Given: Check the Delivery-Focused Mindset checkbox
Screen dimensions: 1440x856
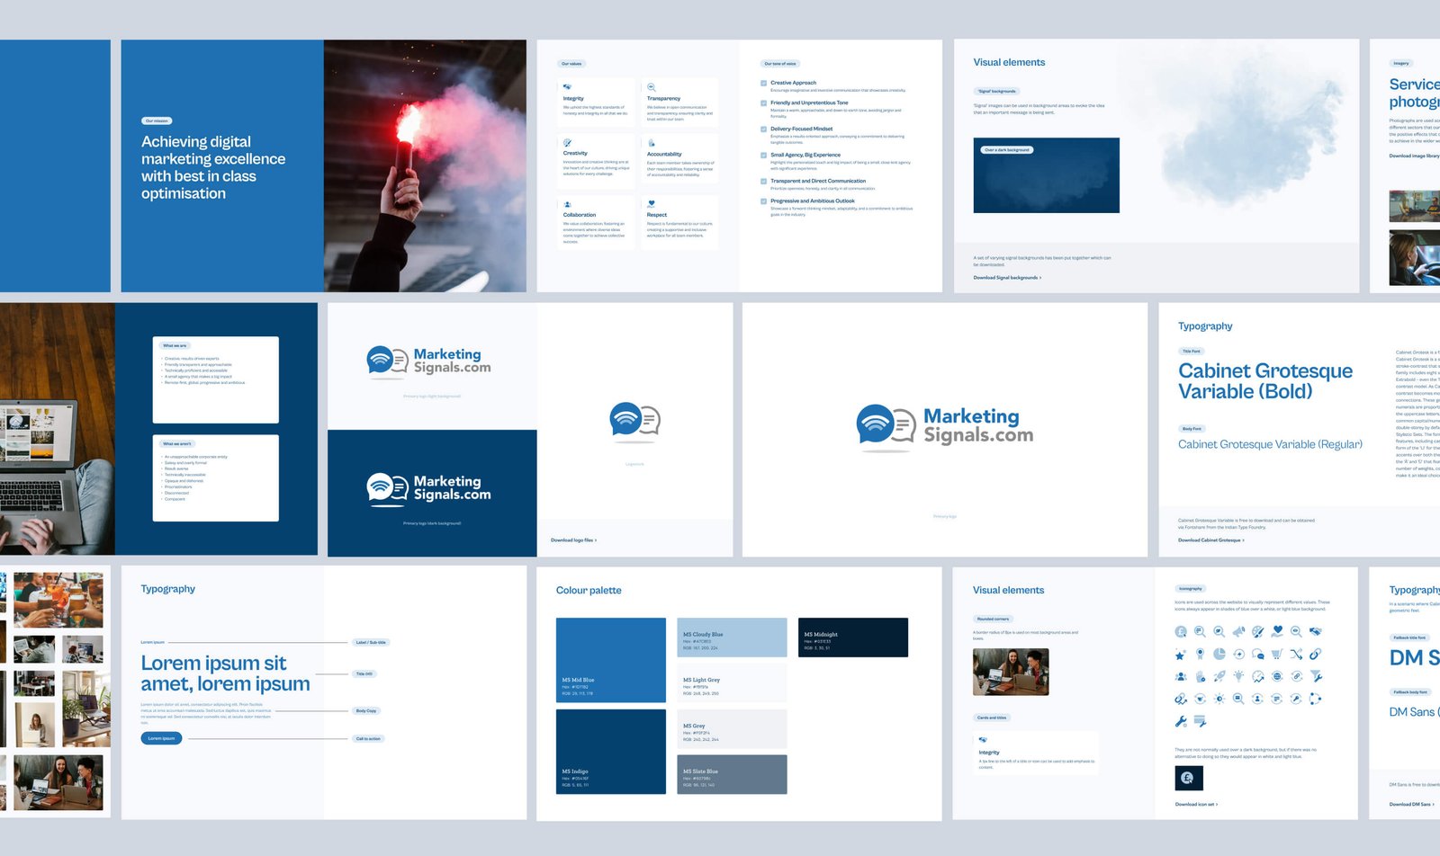Looking at the screenshot, I should tap(763, 129).
